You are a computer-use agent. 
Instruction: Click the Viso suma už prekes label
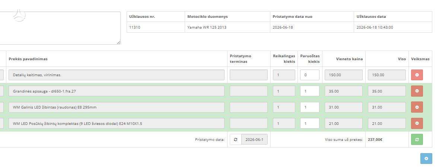[344, 140]
